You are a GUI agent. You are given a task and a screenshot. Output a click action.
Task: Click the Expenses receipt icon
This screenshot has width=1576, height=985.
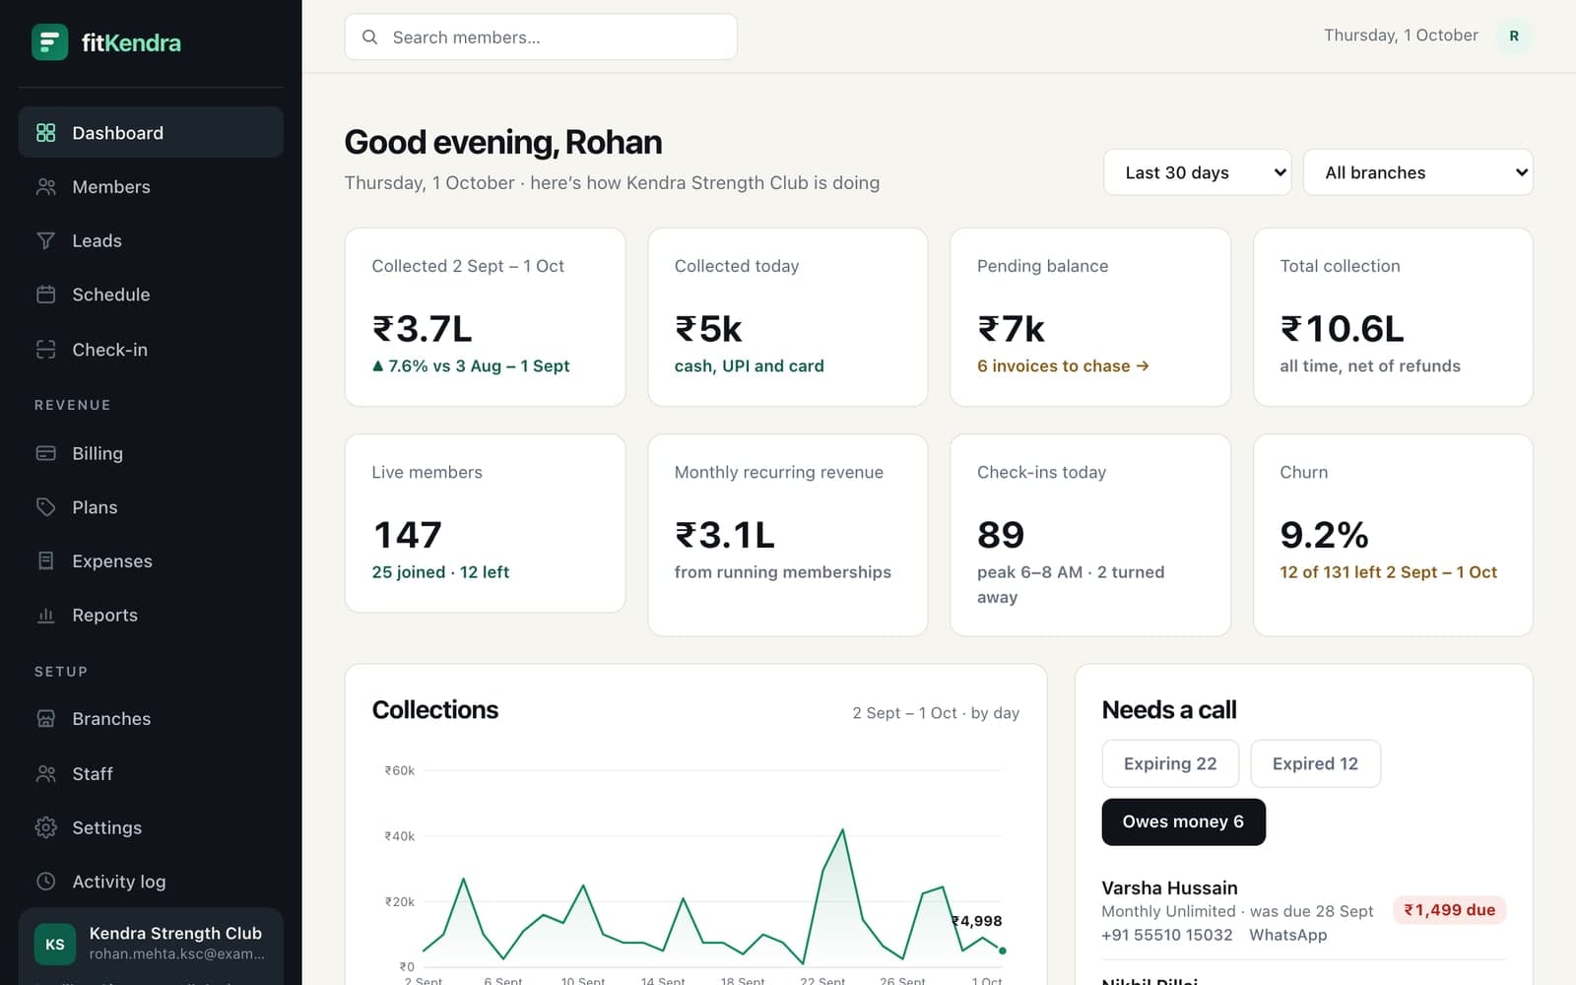pyautogui.click(x=45, y=560)
